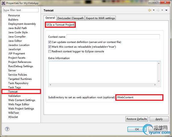Select Project References
The image size is (172, 137).
pos(20,62)
